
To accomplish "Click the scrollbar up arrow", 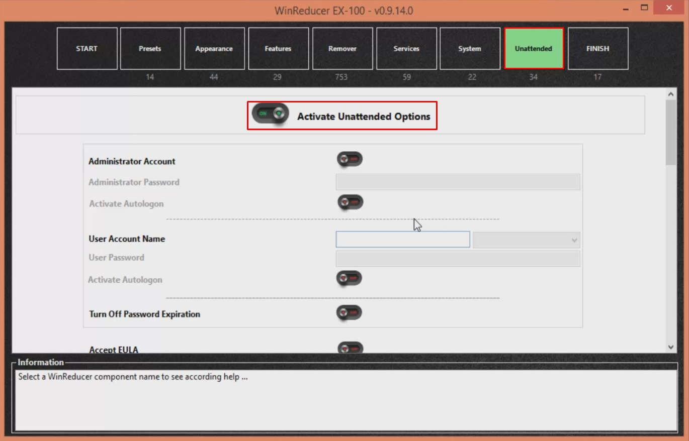I will [x=671, y=94].
